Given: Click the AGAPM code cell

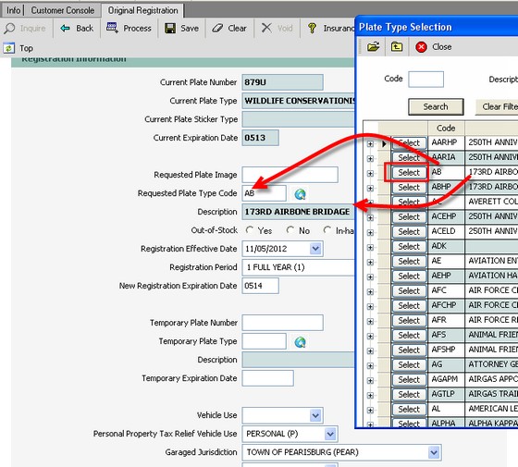Looking at the screenshot, I should coord(446,379).
